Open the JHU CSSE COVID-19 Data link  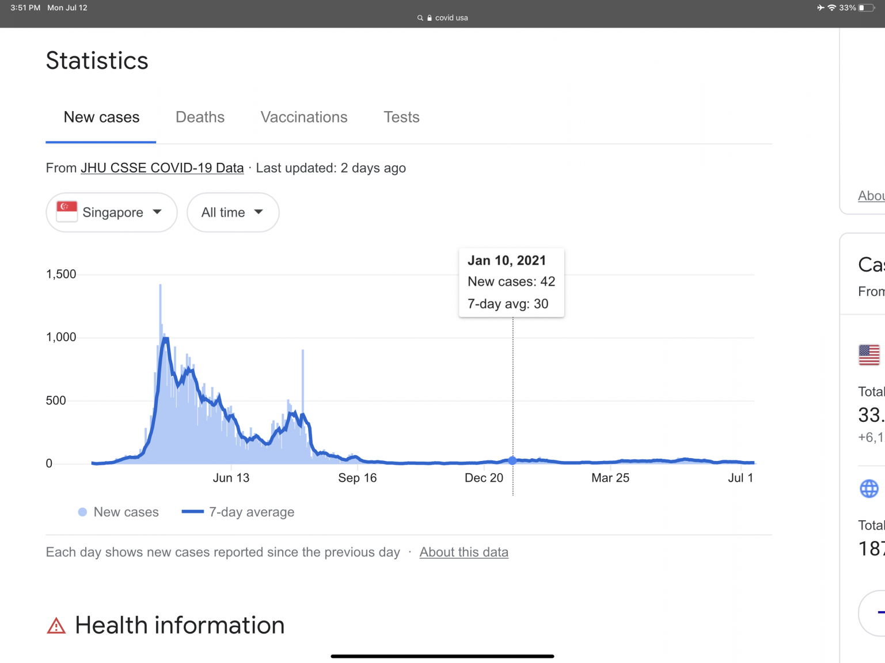click(x=162, y=168)
